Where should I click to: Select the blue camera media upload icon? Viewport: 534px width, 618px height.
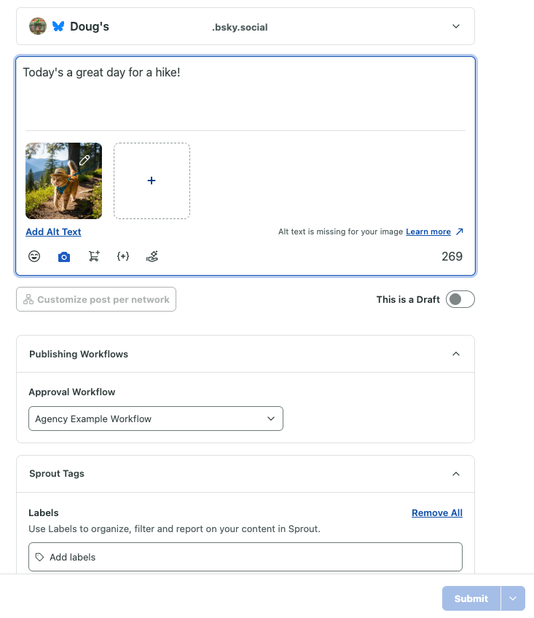pyautogui.click(x=64, y=256)
